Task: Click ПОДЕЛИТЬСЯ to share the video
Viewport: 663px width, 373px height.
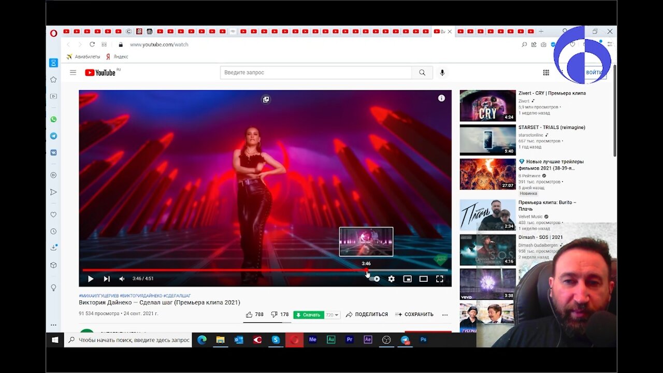Action: [x=367, y=314]
